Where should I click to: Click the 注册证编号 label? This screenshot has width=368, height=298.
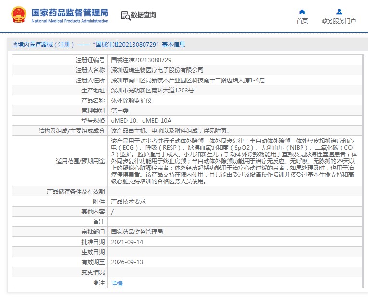(90, 60)
